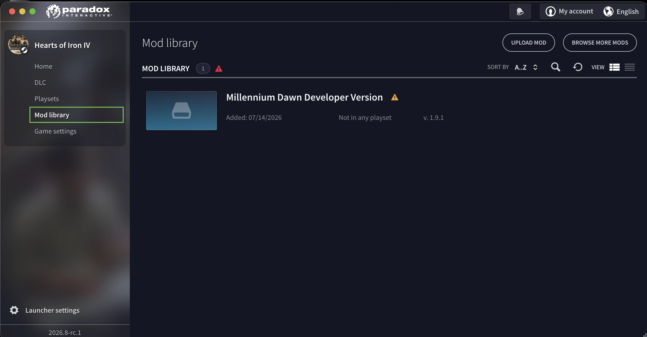This screenshot has height=337, width=647.
Task: Open search in the mod library
Action: click(555, 67)
